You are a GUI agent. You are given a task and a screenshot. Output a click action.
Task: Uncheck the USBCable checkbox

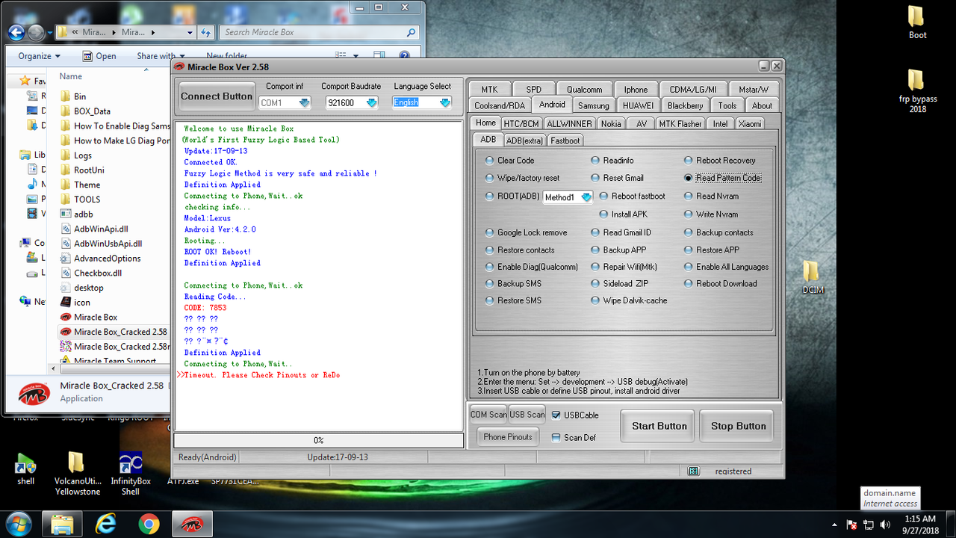pos(556,415)
